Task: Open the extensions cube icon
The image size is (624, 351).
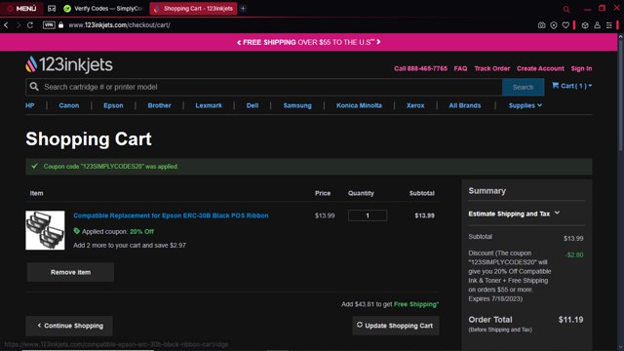Action: (x=585, y=25)
